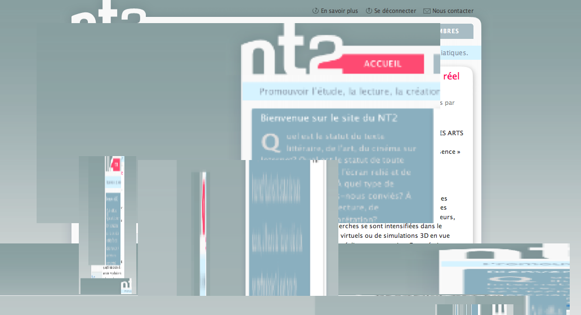581x315 pixels.
Task: Click the heading "Bienvenue sur le site du NT2"
Action: pos(329,118)
